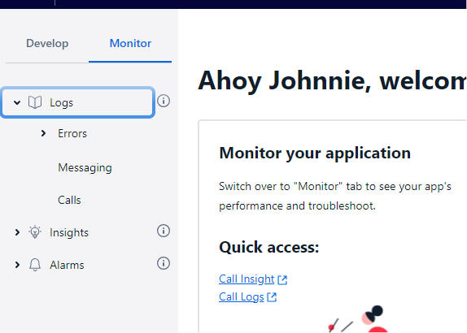Open info icon next to Logs
Image resolution: width=467 pixels, height=333 pixels.
pos(164,101)
